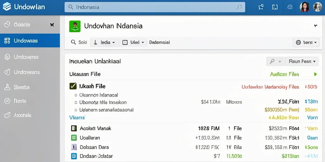Click the green Undovhan Ndansia profile icon

75,26
